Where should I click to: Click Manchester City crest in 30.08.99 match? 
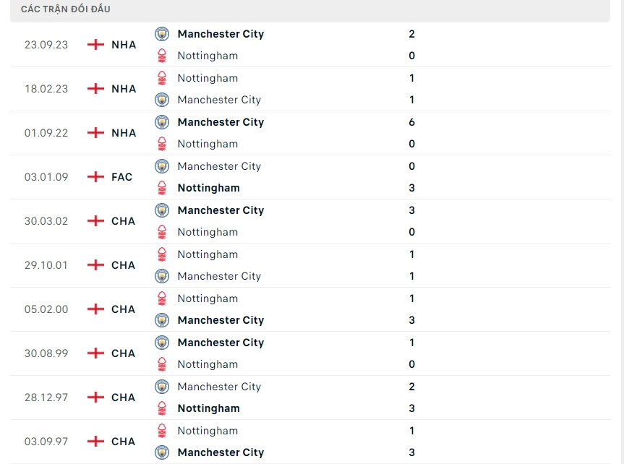point(162,343)
